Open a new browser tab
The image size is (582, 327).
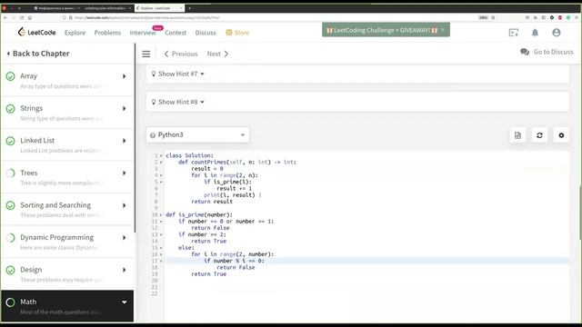click(190, 8)
